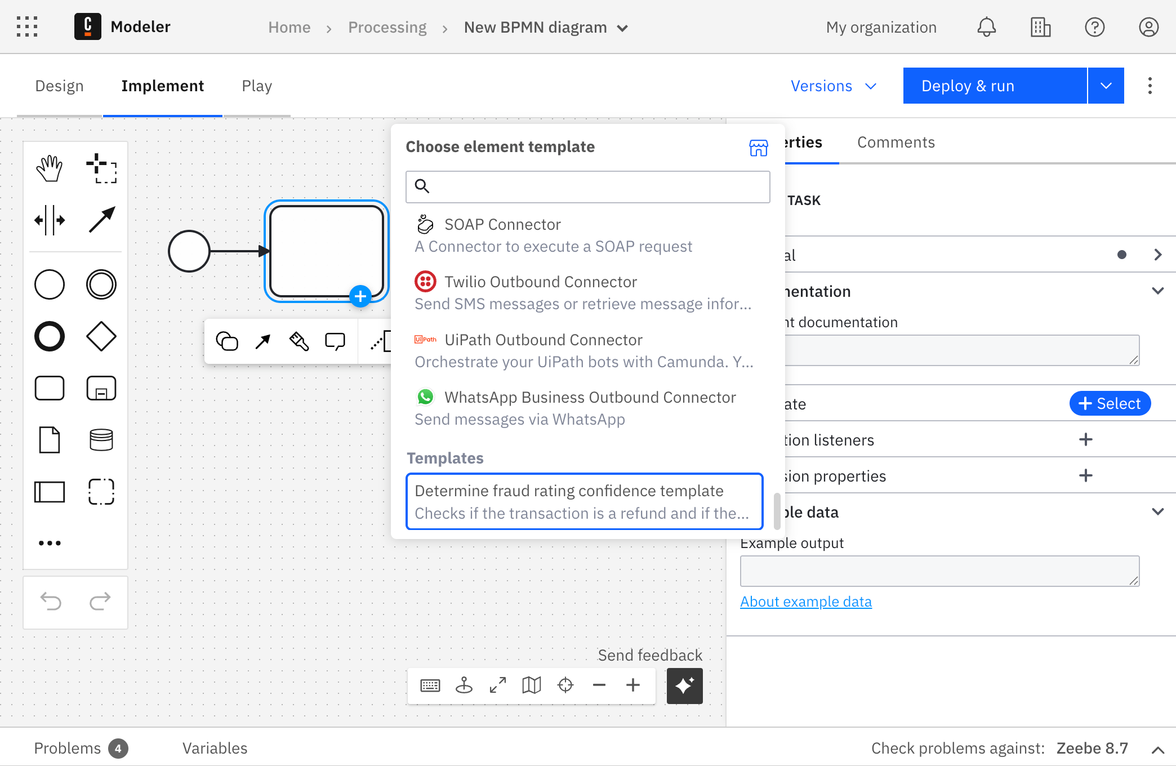This screenshot has height=766, width=1176.
Task: Create a pool/participant from palette
Action: click(50, 492)
